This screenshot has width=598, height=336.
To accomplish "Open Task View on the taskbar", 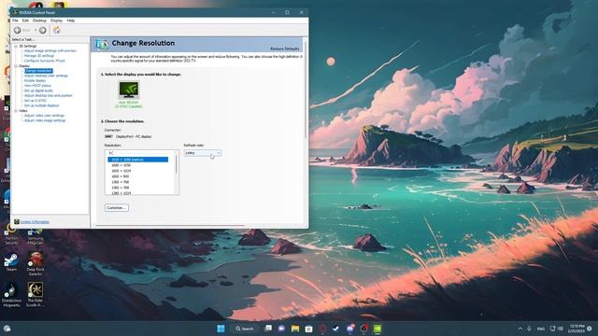I will (x=268, y=329).
